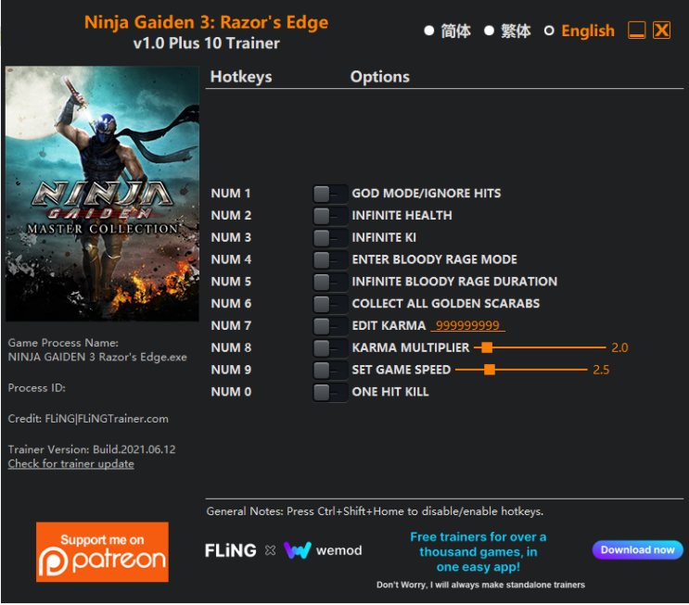Toggle Enter Bloody Rage Mode
Screen dimensions: 689x605
[x=330, y=259]
